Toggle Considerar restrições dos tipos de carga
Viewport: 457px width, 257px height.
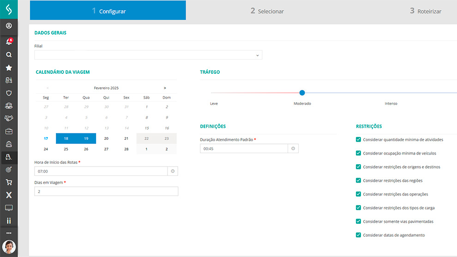359,208
